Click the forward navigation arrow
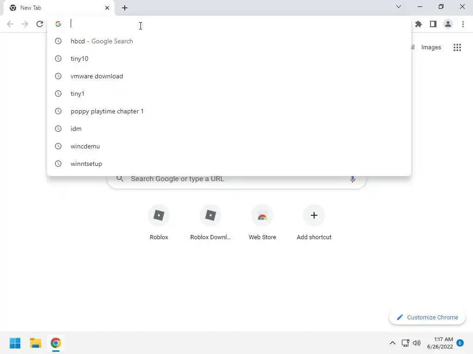 (x=25, y=24)
